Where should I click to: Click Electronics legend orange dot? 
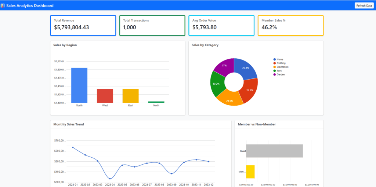point(275,67)
